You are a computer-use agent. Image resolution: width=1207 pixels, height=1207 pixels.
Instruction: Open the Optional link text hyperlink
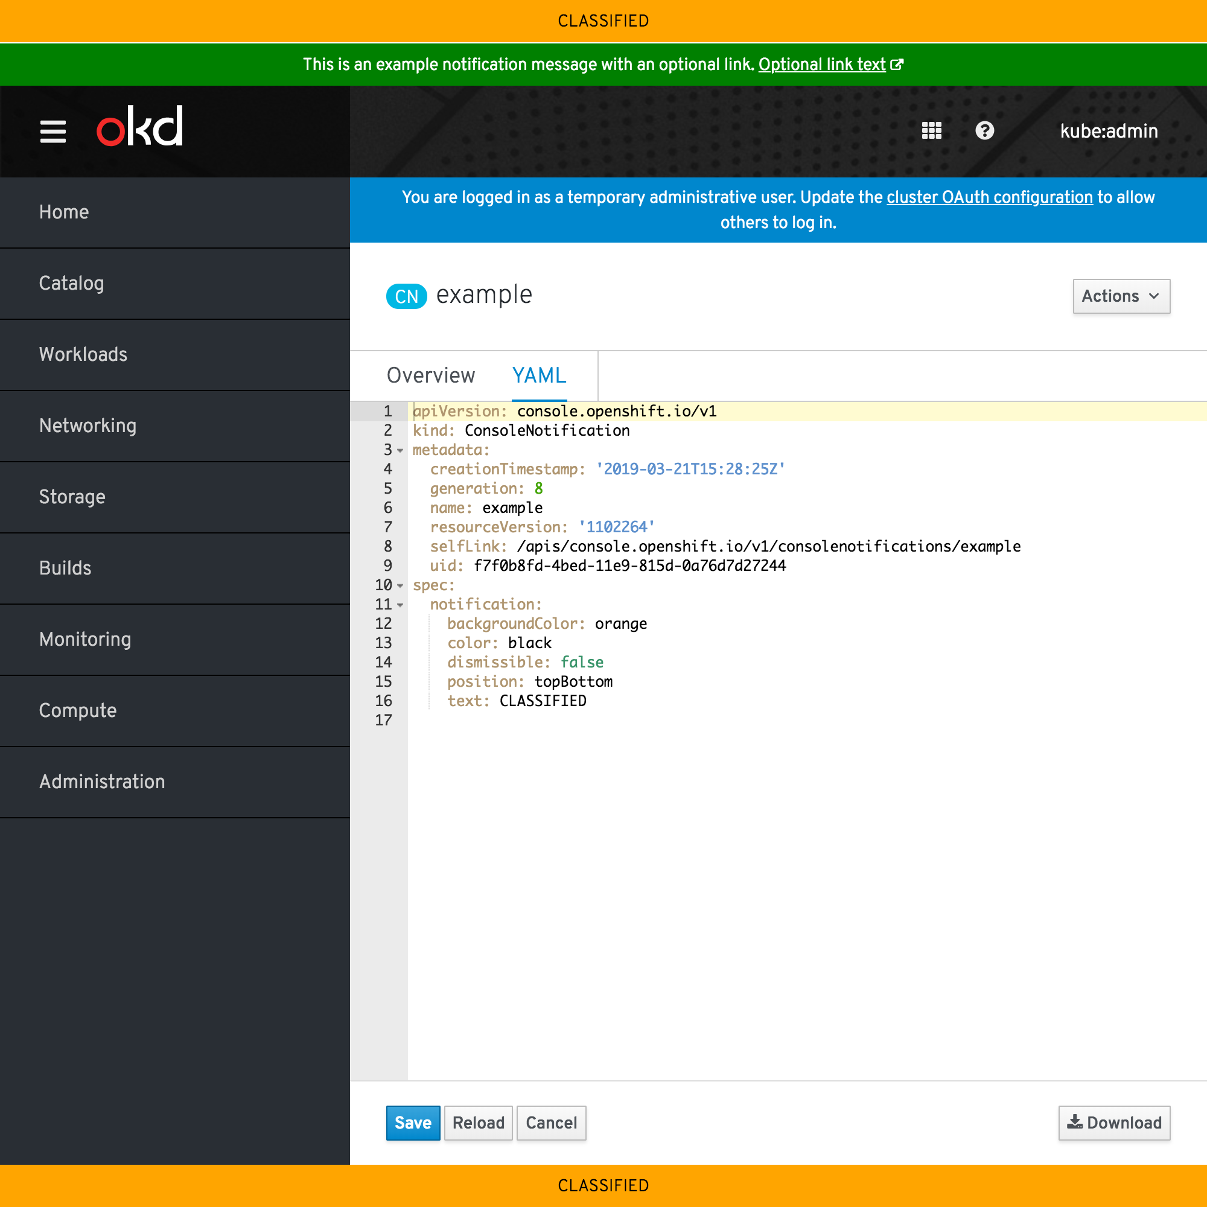821,65
